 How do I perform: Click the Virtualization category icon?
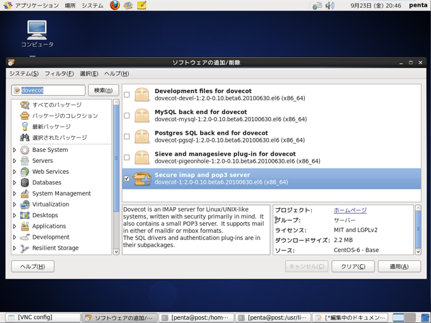pos(25,205)
